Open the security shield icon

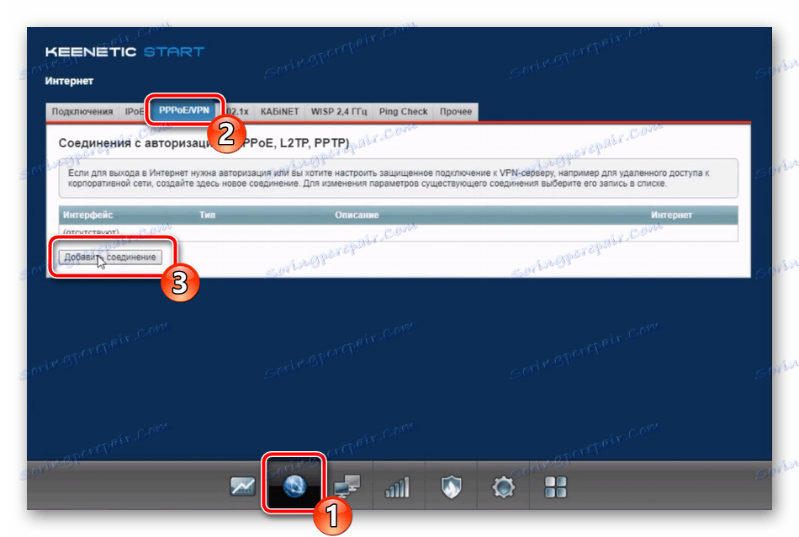451,487
